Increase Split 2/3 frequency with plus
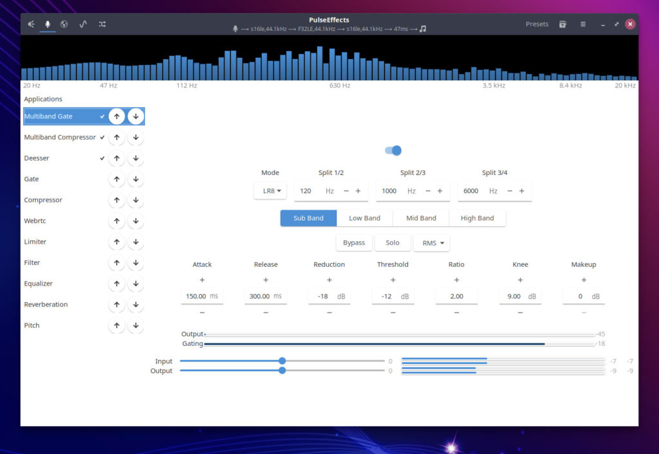 pyautogui.click(x=440, y=191)
